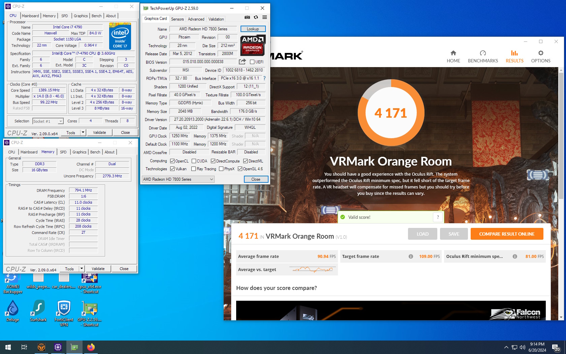The width and height of the screenshot is (566, 354).
Task: Toggle the OpenGL 4.6 checkbox
Action: (240, 169)
